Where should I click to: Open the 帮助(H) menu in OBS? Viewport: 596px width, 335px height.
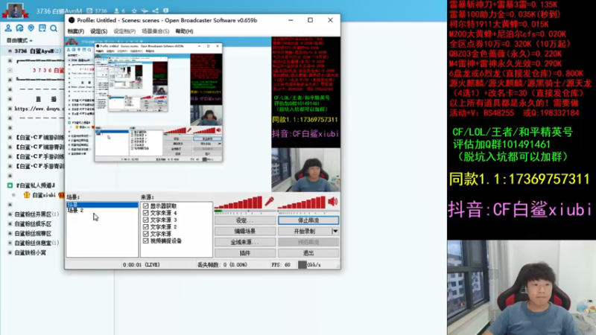[184, 31]
